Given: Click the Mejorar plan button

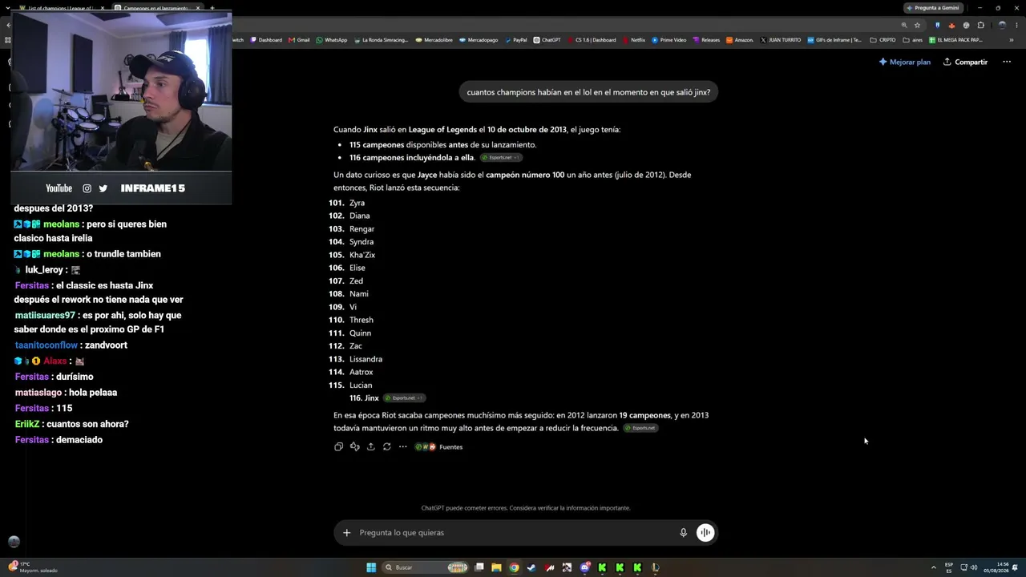Looking at the screenshot, I should click(905, 62).
